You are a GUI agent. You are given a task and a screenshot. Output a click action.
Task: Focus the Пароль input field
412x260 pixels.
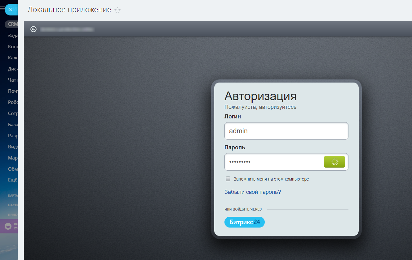[273, 162]
